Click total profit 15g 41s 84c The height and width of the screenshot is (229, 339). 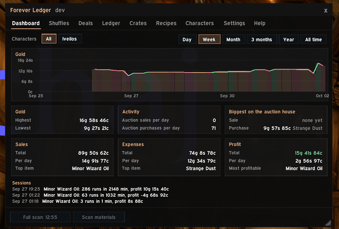point(308,153)
